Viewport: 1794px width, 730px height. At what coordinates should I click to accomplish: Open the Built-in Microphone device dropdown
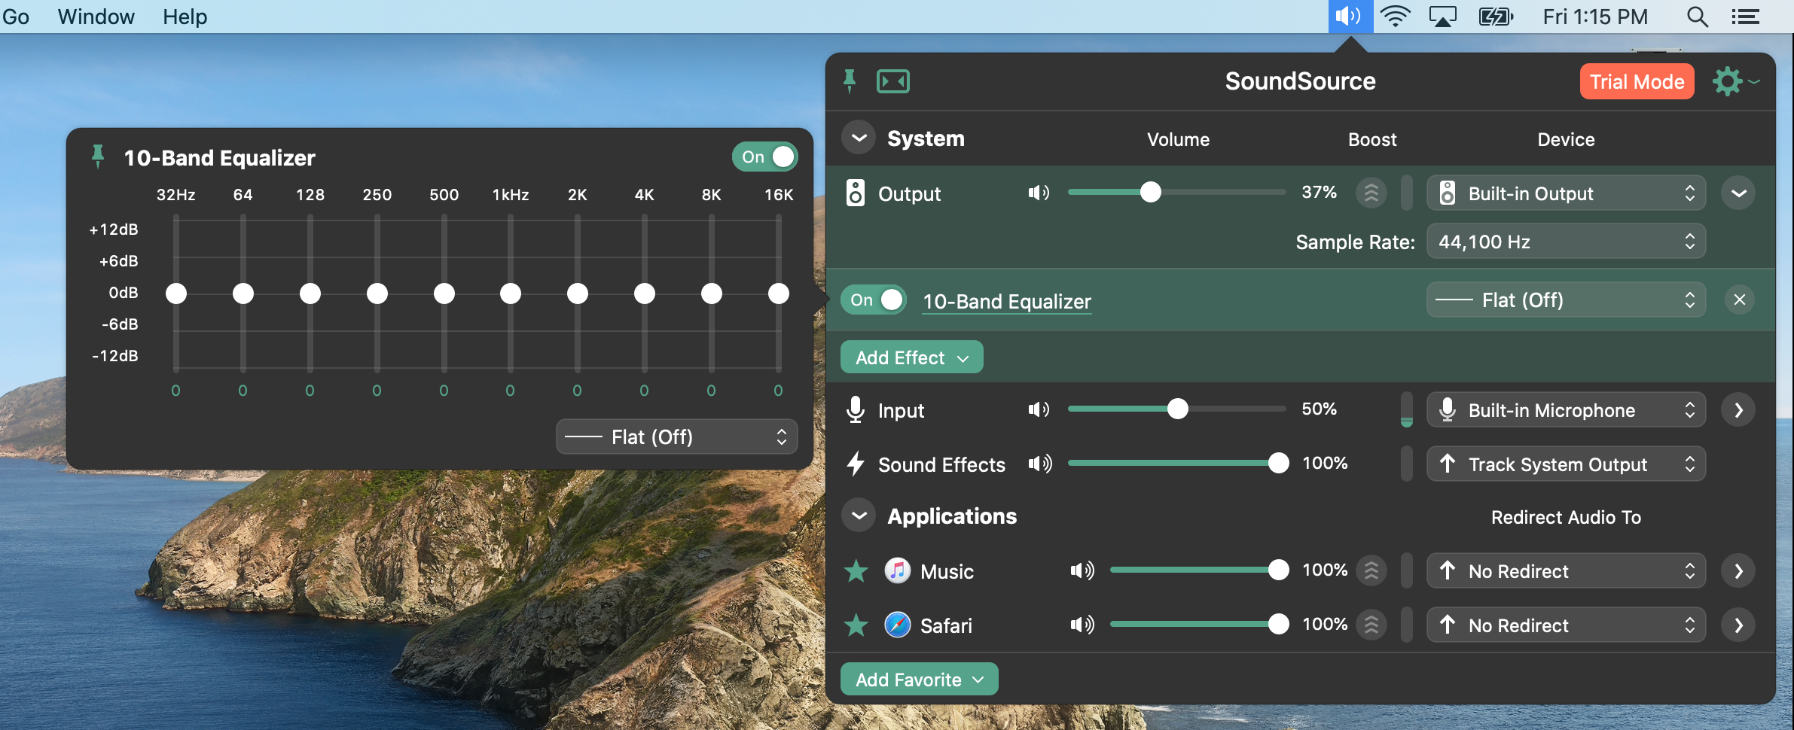click(x=1566, y=410)
